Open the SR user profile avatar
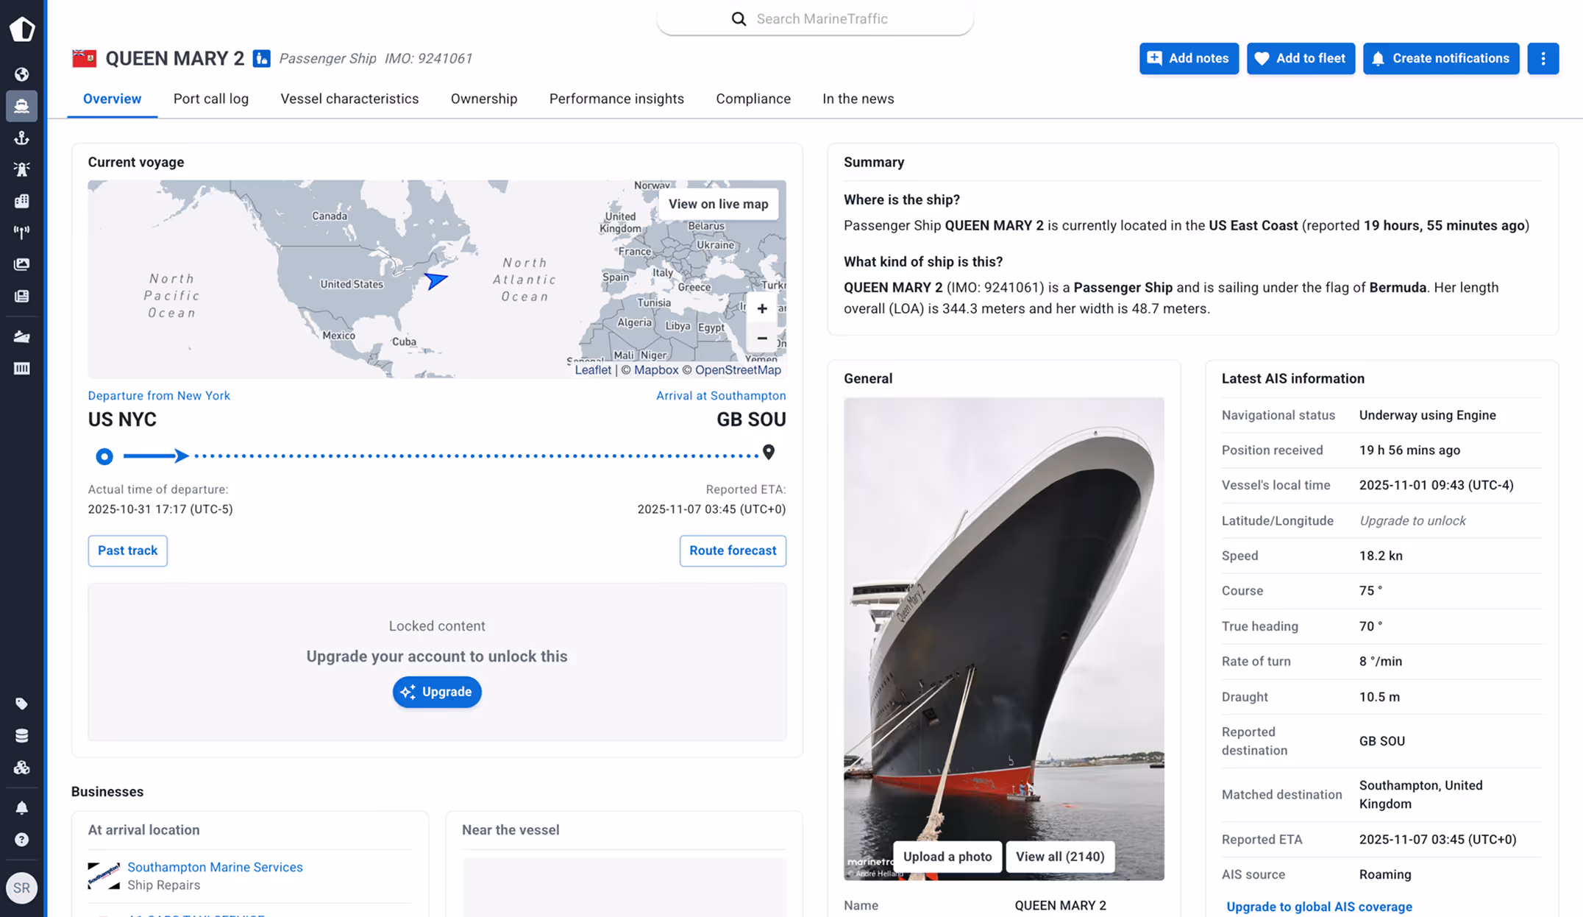Screen dimensions: 1583x917 click(x=21, y=888)
